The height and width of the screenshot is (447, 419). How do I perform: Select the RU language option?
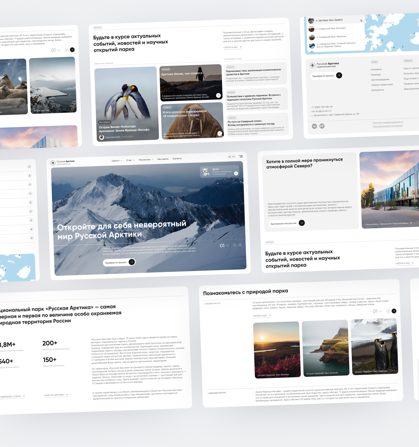(x=230, y=157)
